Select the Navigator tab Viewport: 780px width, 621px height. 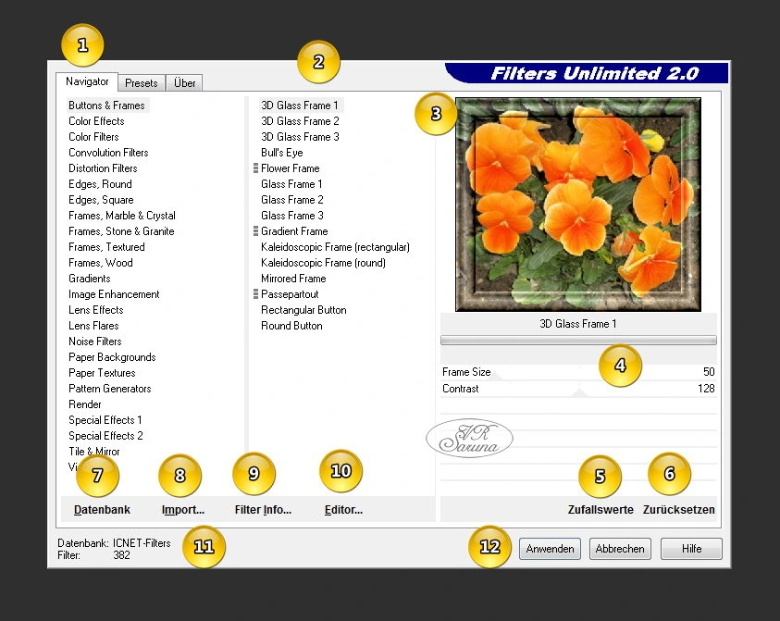tap(88, 81)
